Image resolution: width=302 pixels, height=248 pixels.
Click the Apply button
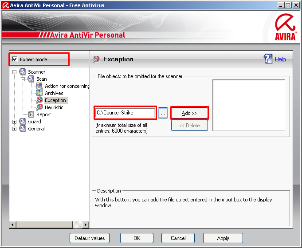click(x=223, y=238)
